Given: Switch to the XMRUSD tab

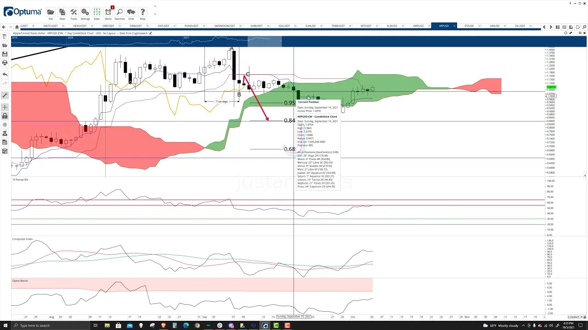Looking at the screenshot, I should click(x=418, y=26).
